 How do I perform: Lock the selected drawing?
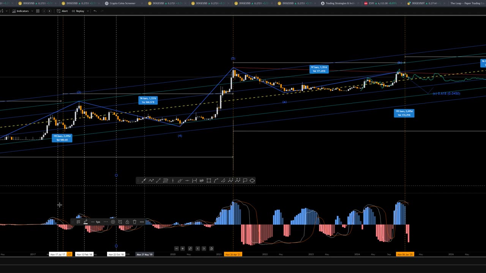(127, 222)
